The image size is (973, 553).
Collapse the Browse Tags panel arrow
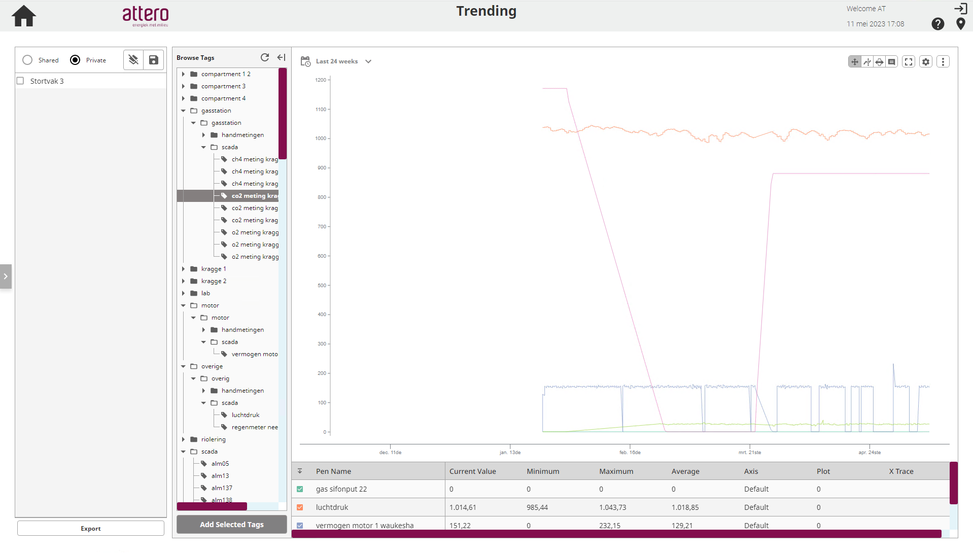pos(281,57)
